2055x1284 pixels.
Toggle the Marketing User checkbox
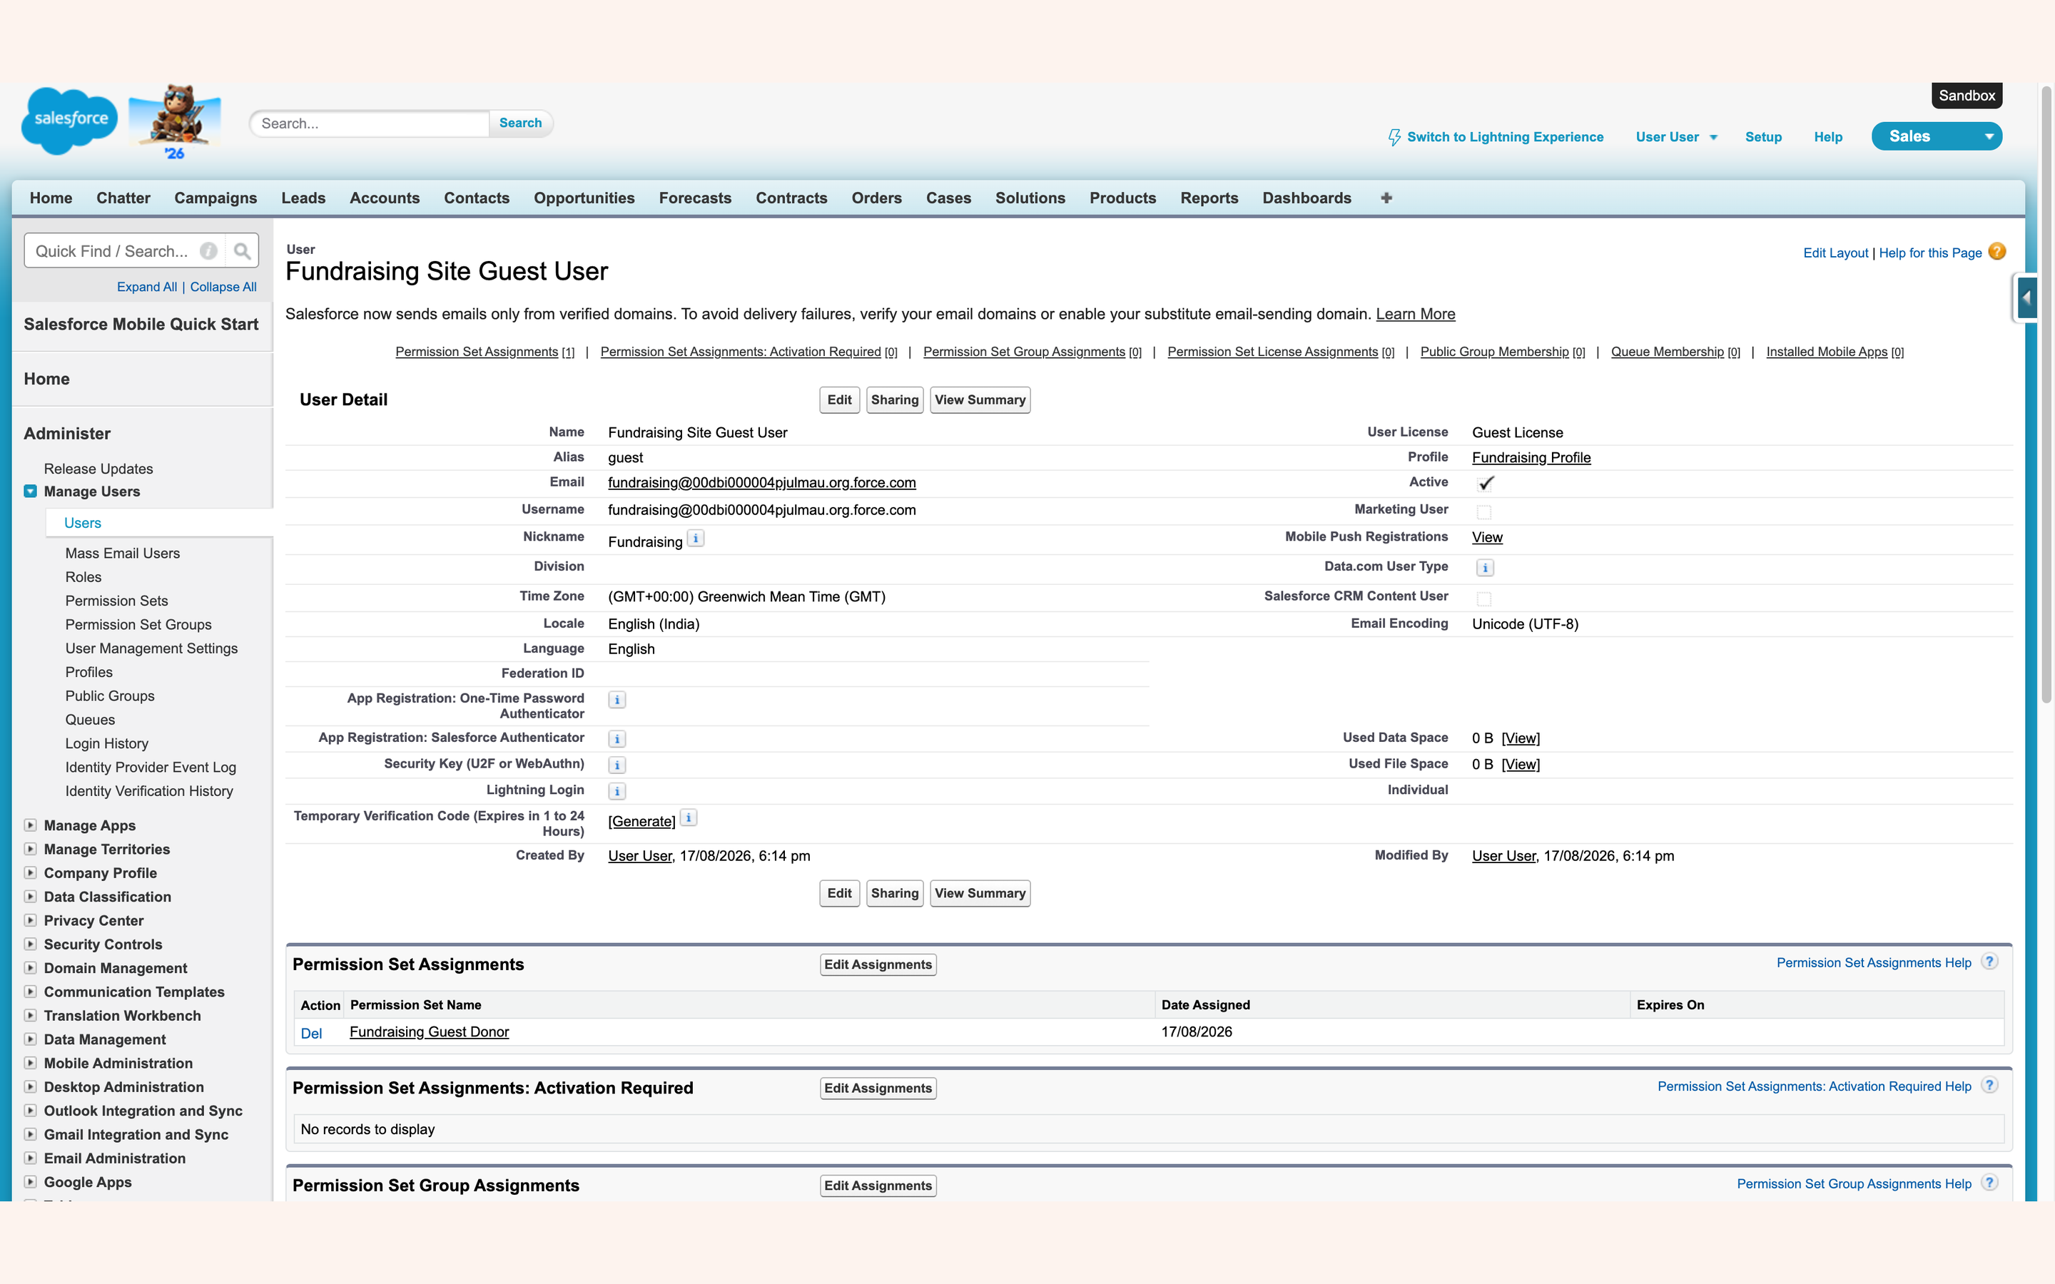coord(1483,512)
